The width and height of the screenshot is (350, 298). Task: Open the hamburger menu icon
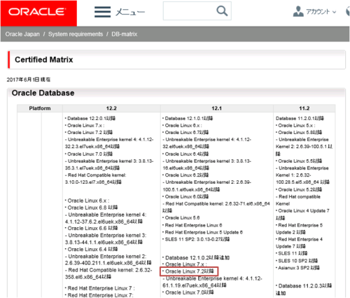click(x=103, y=12)
